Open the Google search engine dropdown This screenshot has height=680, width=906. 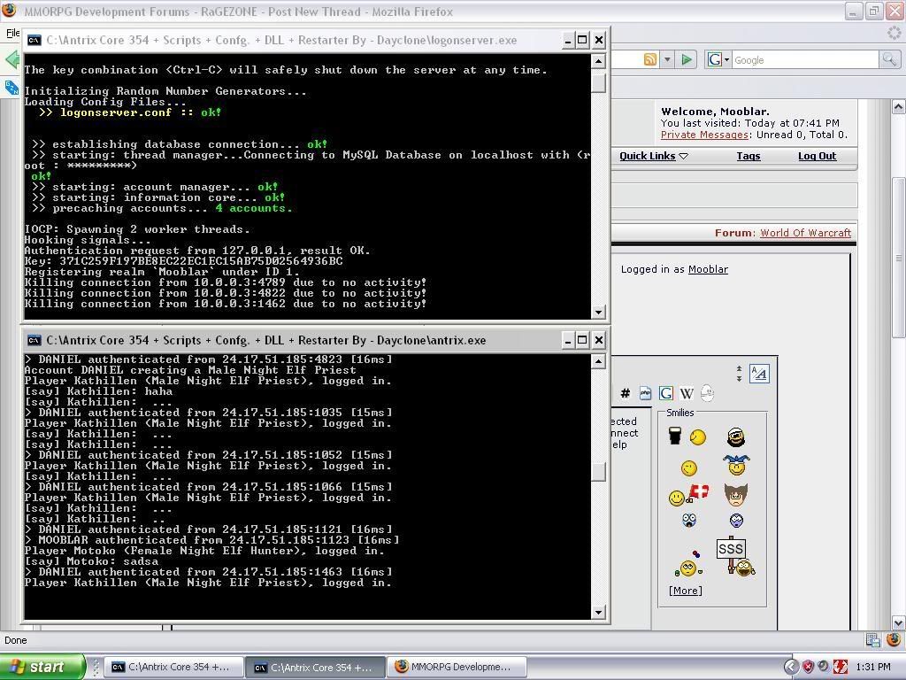point(718,60)
